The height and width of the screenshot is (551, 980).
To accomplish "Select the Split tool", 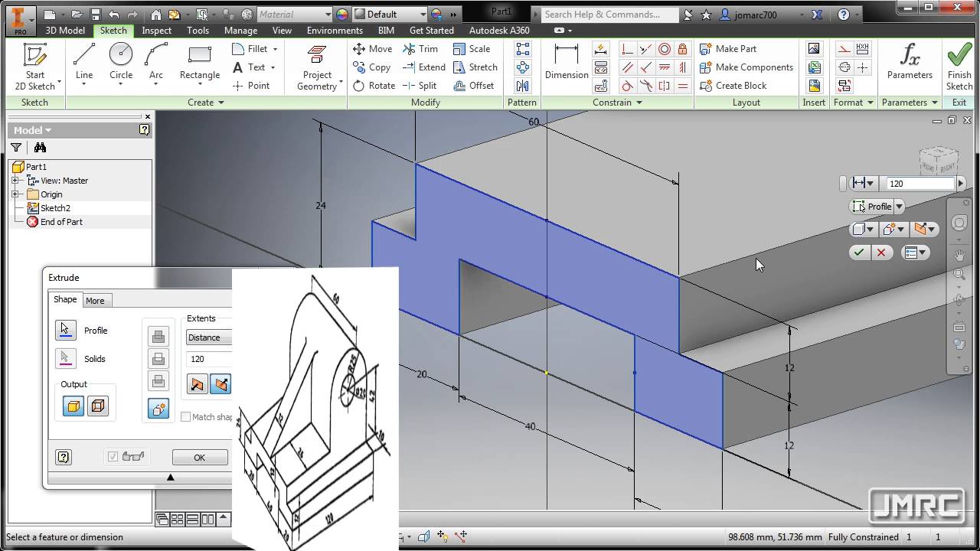I will [420, 86].
